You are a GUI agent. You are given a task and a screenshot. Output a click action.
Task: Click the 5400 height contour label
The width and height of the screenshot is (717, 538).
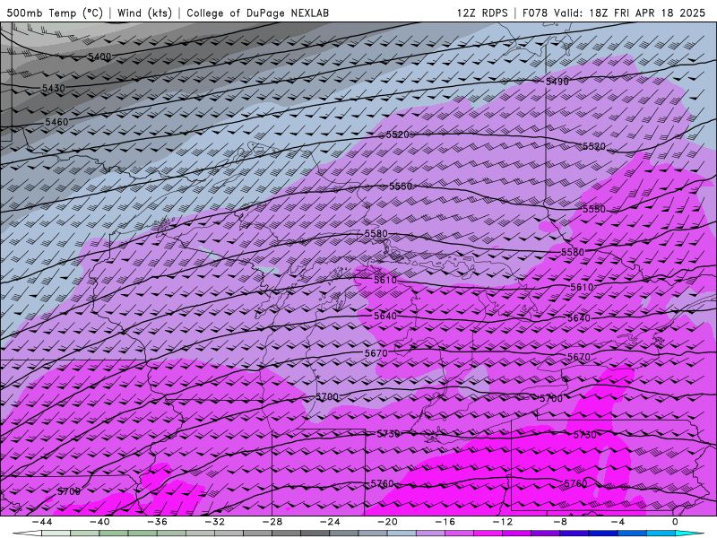point(99,56)
